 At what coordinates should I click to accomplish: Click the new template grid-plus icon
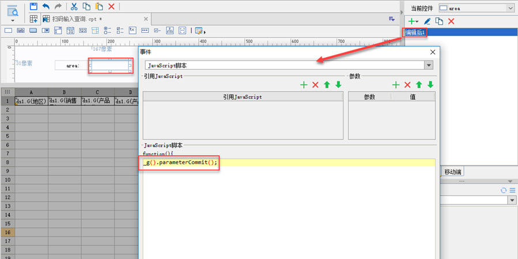pyautogui.click(x=33, y=19)
